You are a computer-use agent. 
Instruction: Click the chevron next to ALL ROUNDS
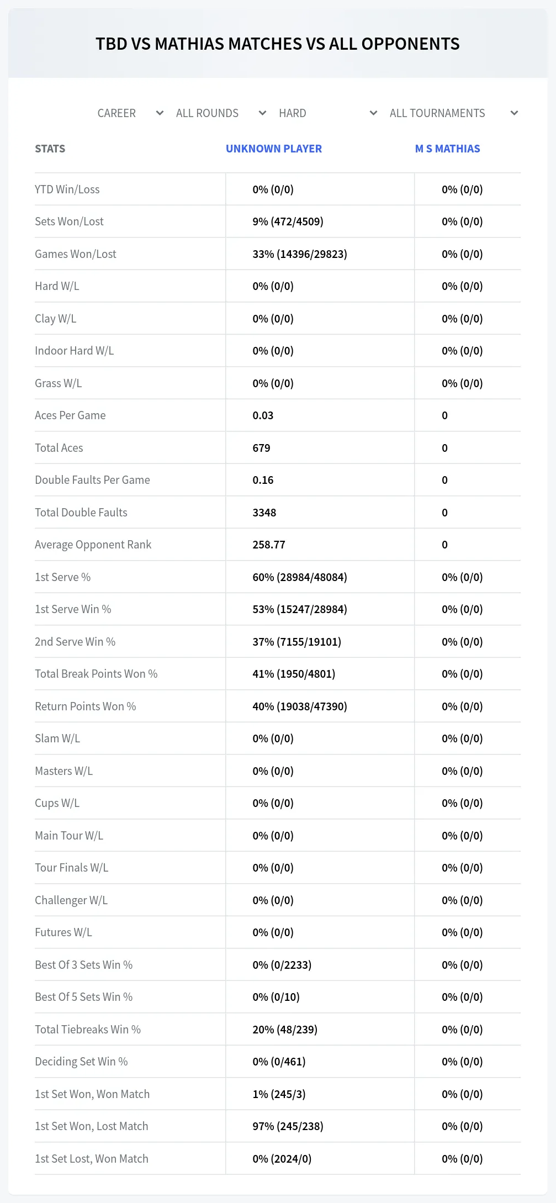(262, 113)
